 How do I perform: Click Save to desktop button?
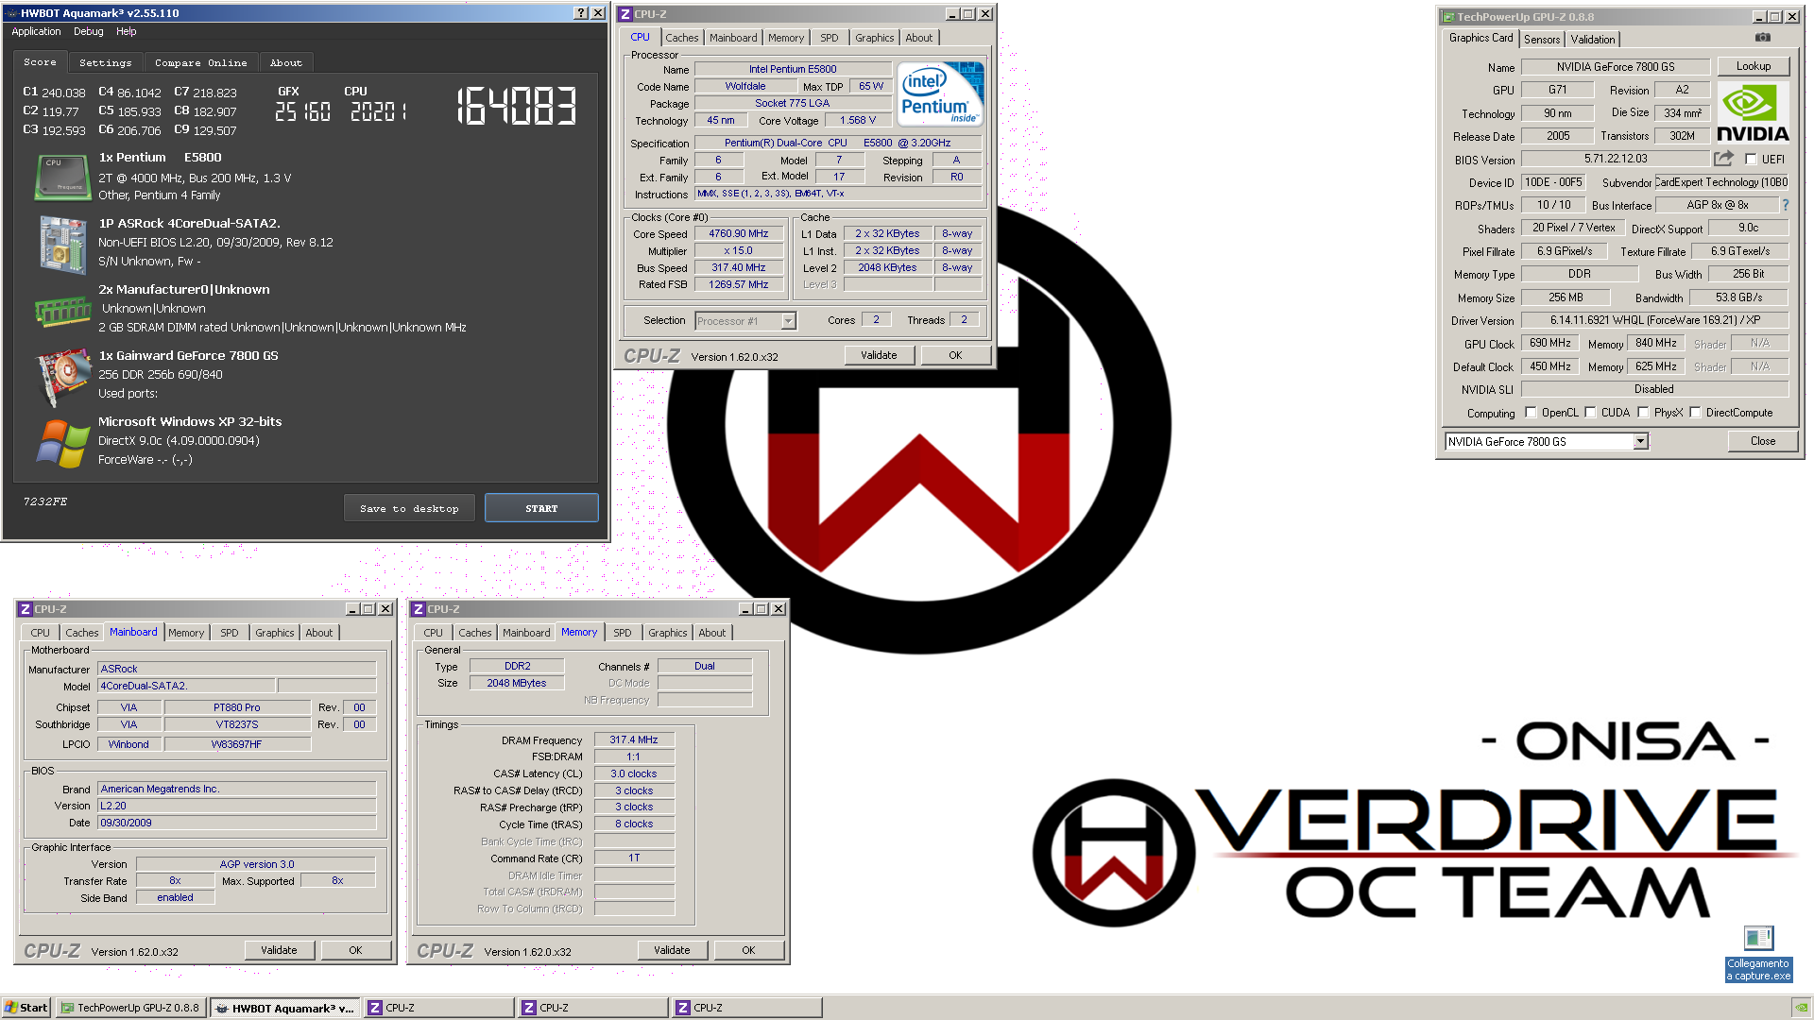pos(409,508)
